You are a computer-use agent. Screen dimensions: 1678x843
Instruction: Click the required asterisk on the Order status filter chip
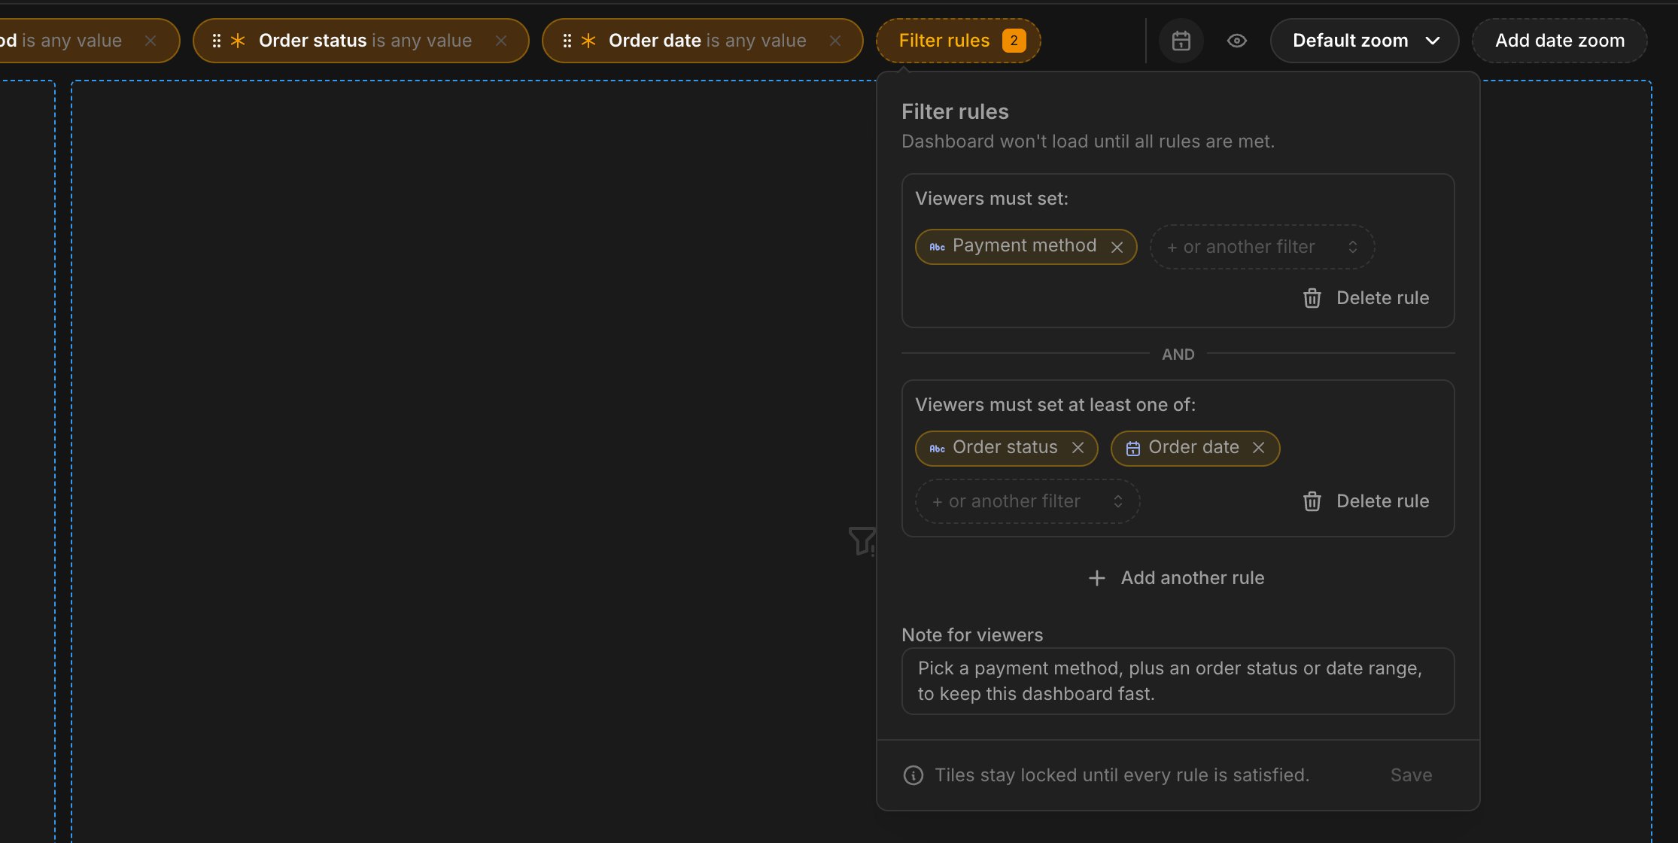click(x=238, y=41)
